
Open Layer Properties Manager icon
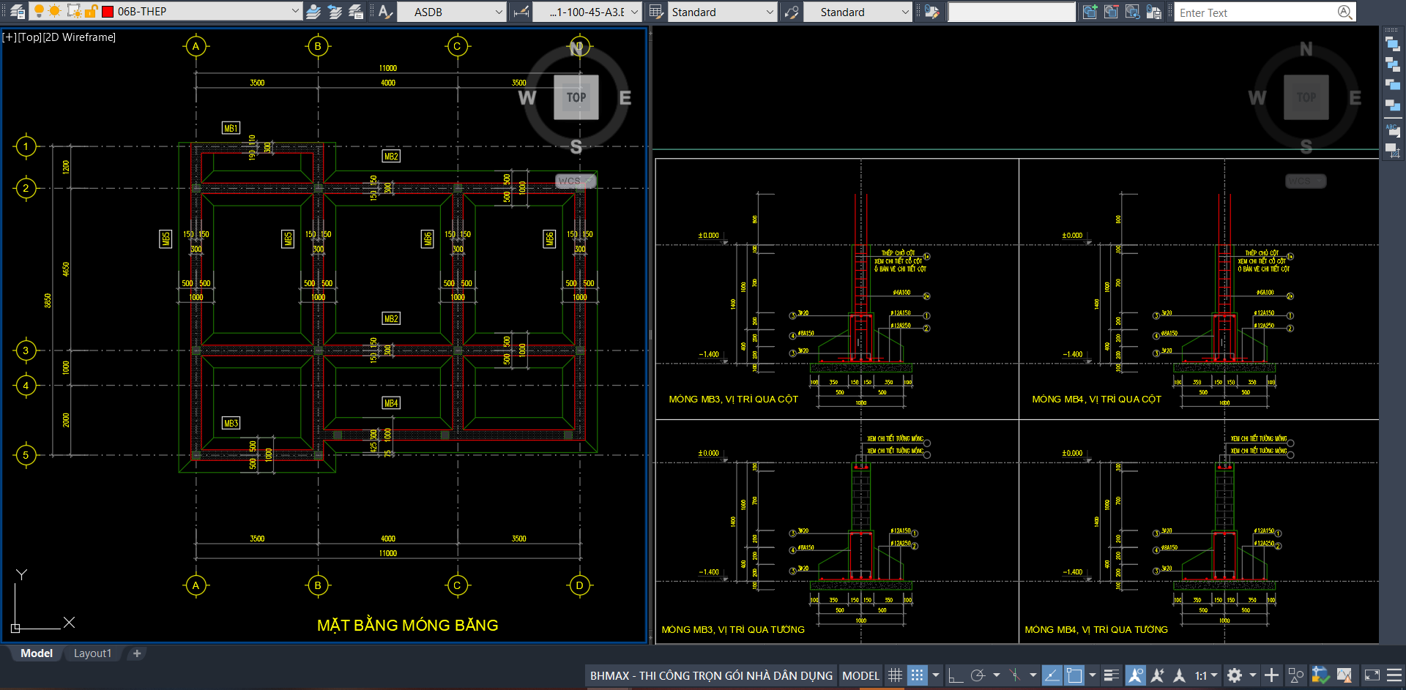click(x=17, y=12)
